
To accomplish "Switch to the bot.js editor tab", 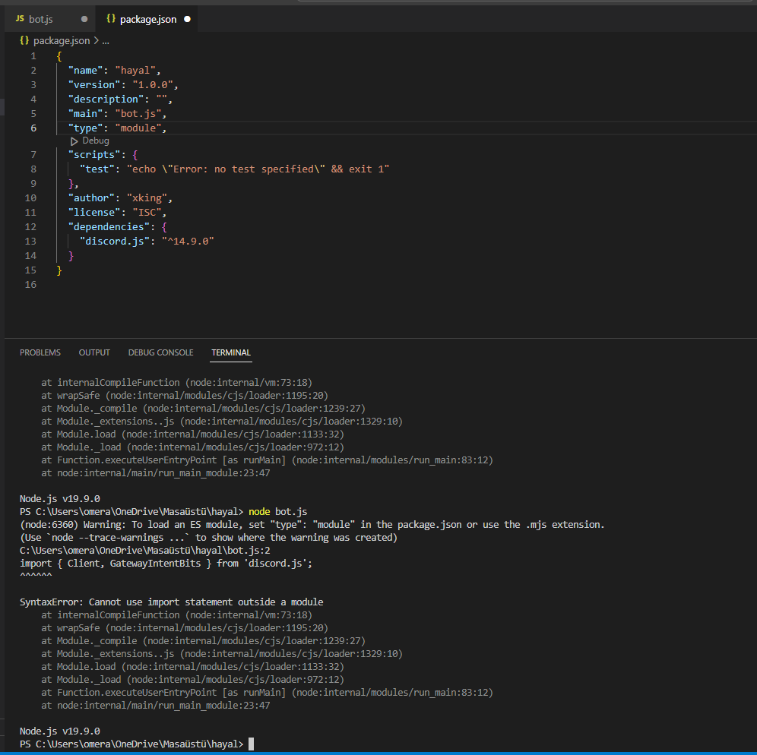I will [41, 18].
